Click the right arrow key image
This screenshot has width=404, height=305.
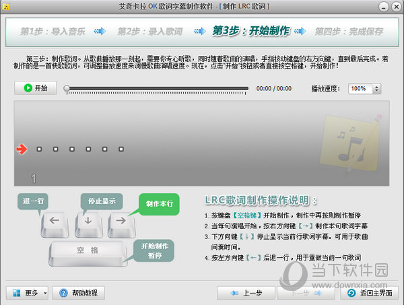click(x=121, y=224)
